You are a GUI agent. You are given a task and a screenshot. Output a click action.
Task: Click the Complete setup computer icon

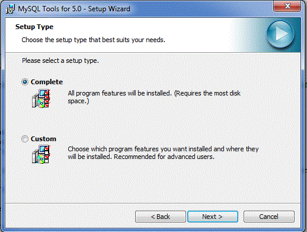point(41,98)
